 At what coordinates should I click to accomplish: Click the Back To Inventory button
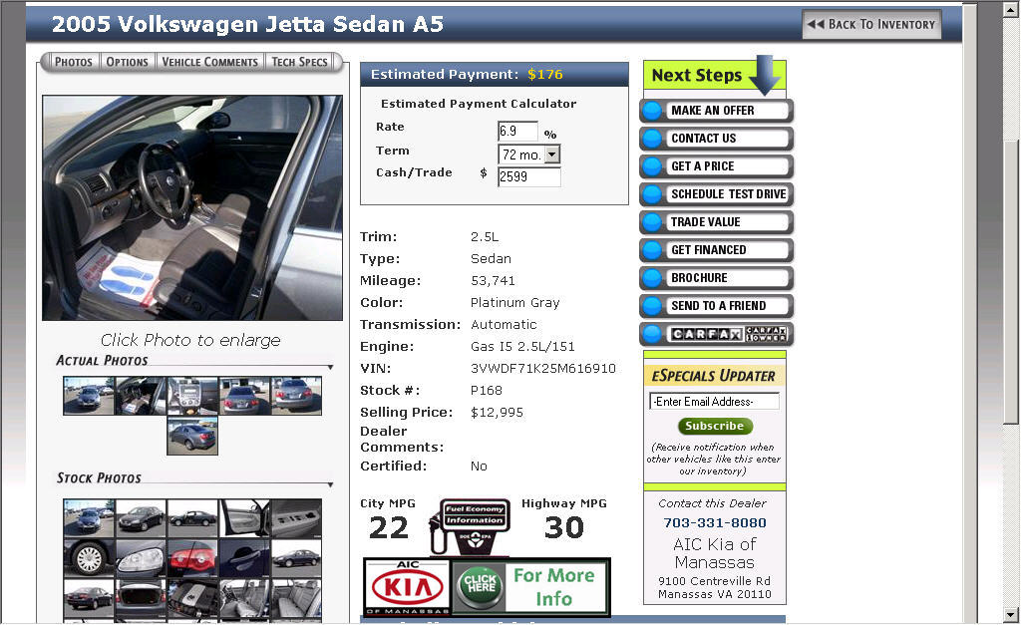(x=871, y=24)
